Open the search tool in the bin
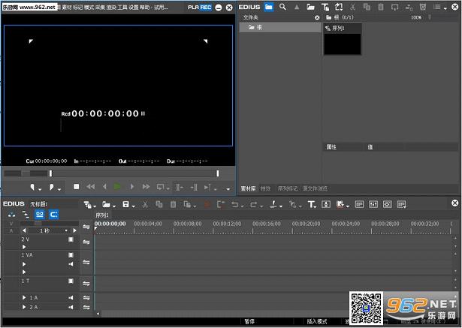This screenshot has width=462, height=328. [282, 7]
